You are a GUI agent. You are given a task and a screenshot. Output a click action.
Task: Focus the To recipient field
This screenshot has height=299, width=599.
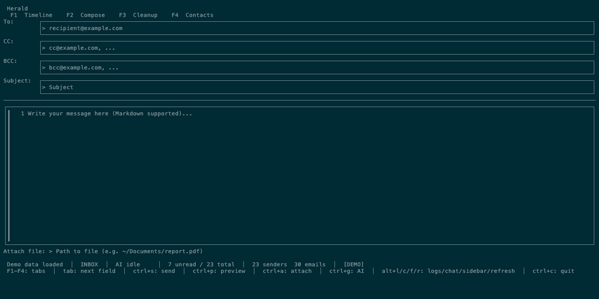point(317,28)
